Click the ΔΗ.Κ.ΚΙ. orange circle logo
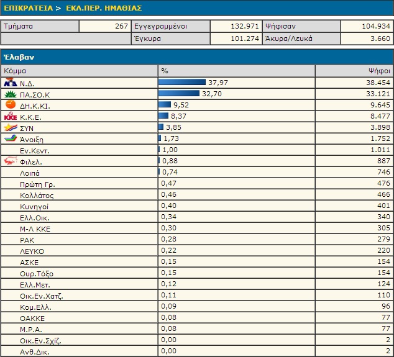The image size is (394, 357). (11, 104)
